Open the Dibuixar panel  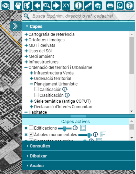(x=79, y=156)
